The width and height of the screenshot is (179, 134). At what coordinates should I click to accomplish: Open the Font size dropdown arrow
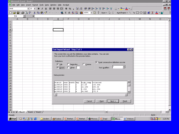pos(34,9)
